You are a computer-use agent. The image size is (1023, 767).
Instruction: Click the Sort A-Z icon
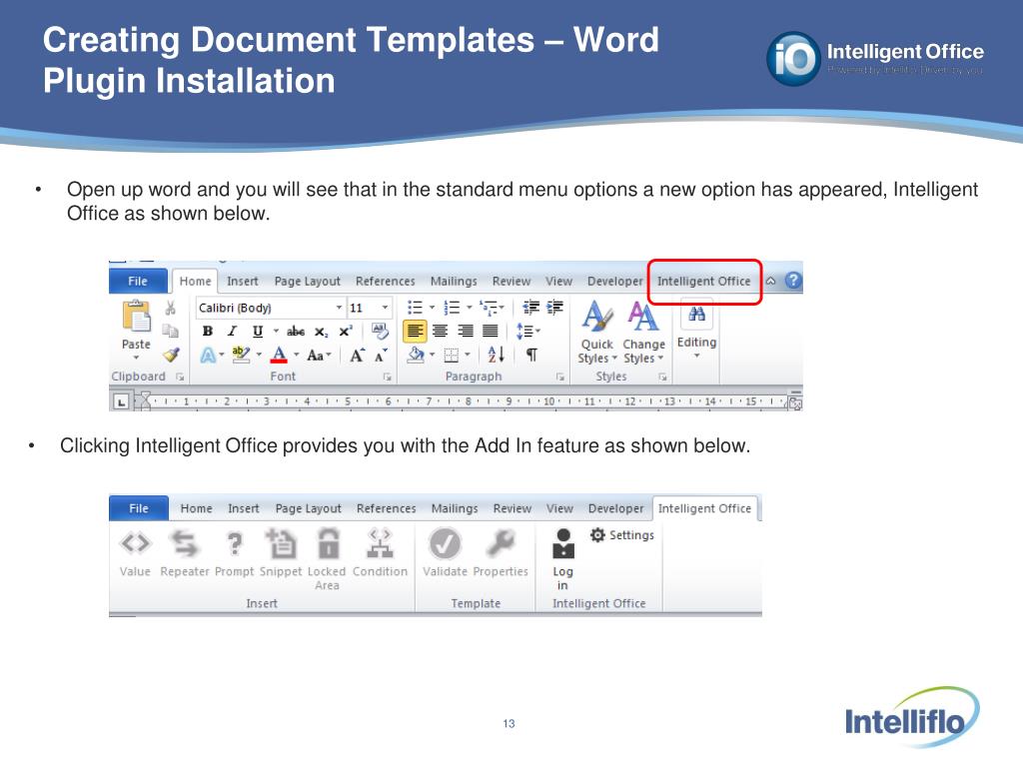[x=496, y=355]
